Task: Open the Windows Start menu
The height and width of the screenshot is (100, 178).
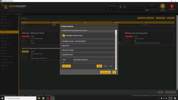Action: tap(2, 98)
